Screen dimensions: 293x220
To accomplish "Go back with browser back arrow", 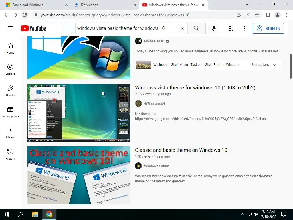I will tap(6, 15).
